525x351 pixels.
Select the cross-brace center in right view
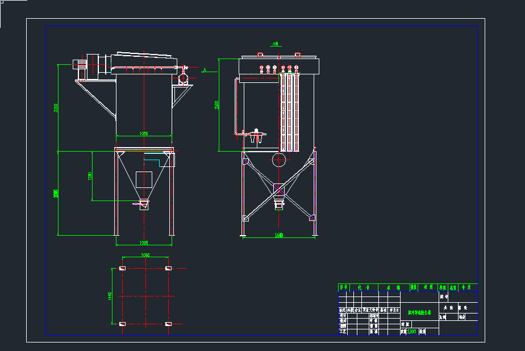278,189
